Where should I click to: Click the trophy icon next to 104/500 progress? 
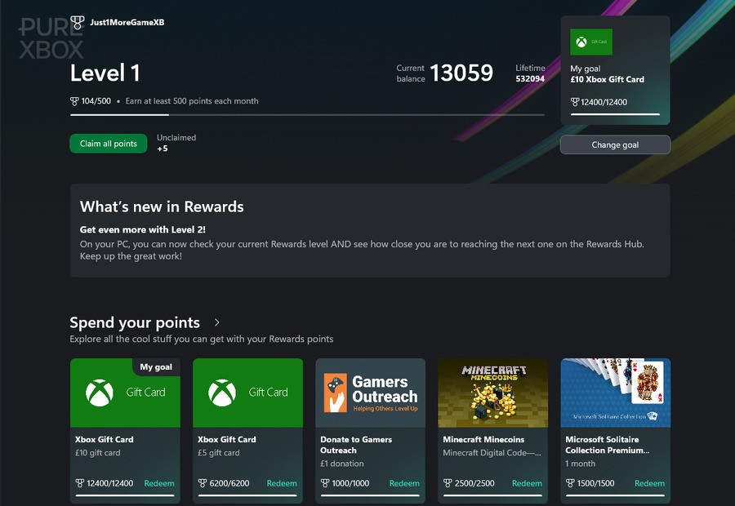point(74,101)
